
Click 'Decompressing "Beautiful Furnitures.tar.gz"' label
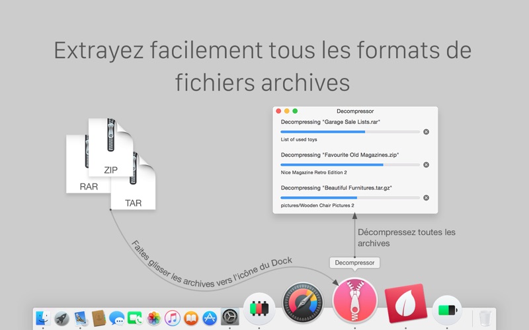coord(337,188)
